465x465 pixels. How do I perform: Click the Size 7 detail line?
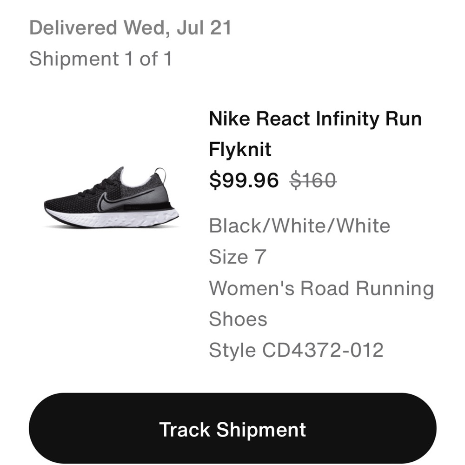point(237,257)
